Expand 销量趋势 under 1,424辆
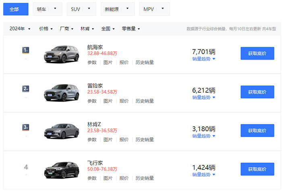 (x=204, y=175)
